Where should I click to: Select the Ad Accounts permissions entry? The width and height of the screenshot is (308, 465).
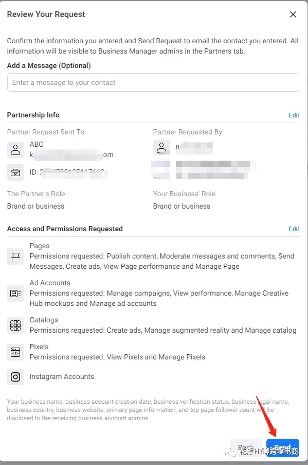click(159, 294)
